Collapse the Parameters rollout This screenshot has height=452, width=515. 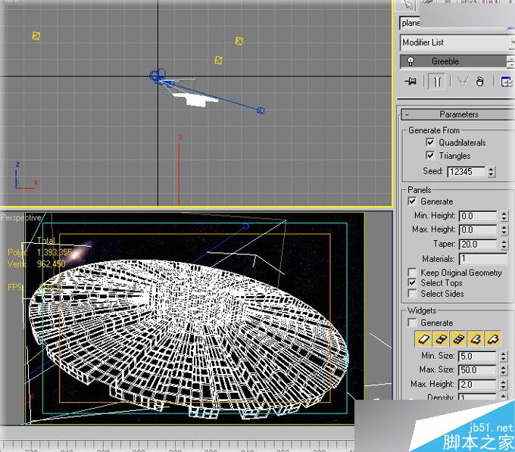coord(458,114)
